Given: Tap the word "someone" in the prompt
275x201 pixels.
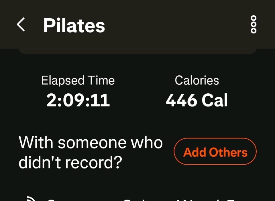Looking at the screenshot, I should (92, 142).
